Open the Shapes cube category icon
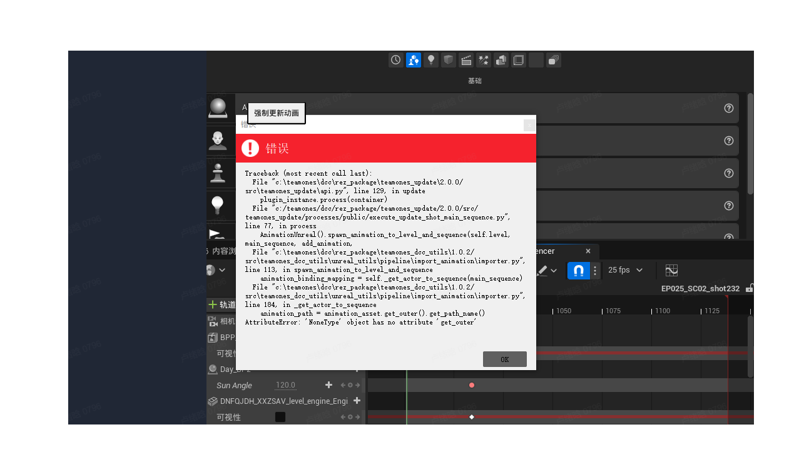The image size is (804, 462). 448,60
